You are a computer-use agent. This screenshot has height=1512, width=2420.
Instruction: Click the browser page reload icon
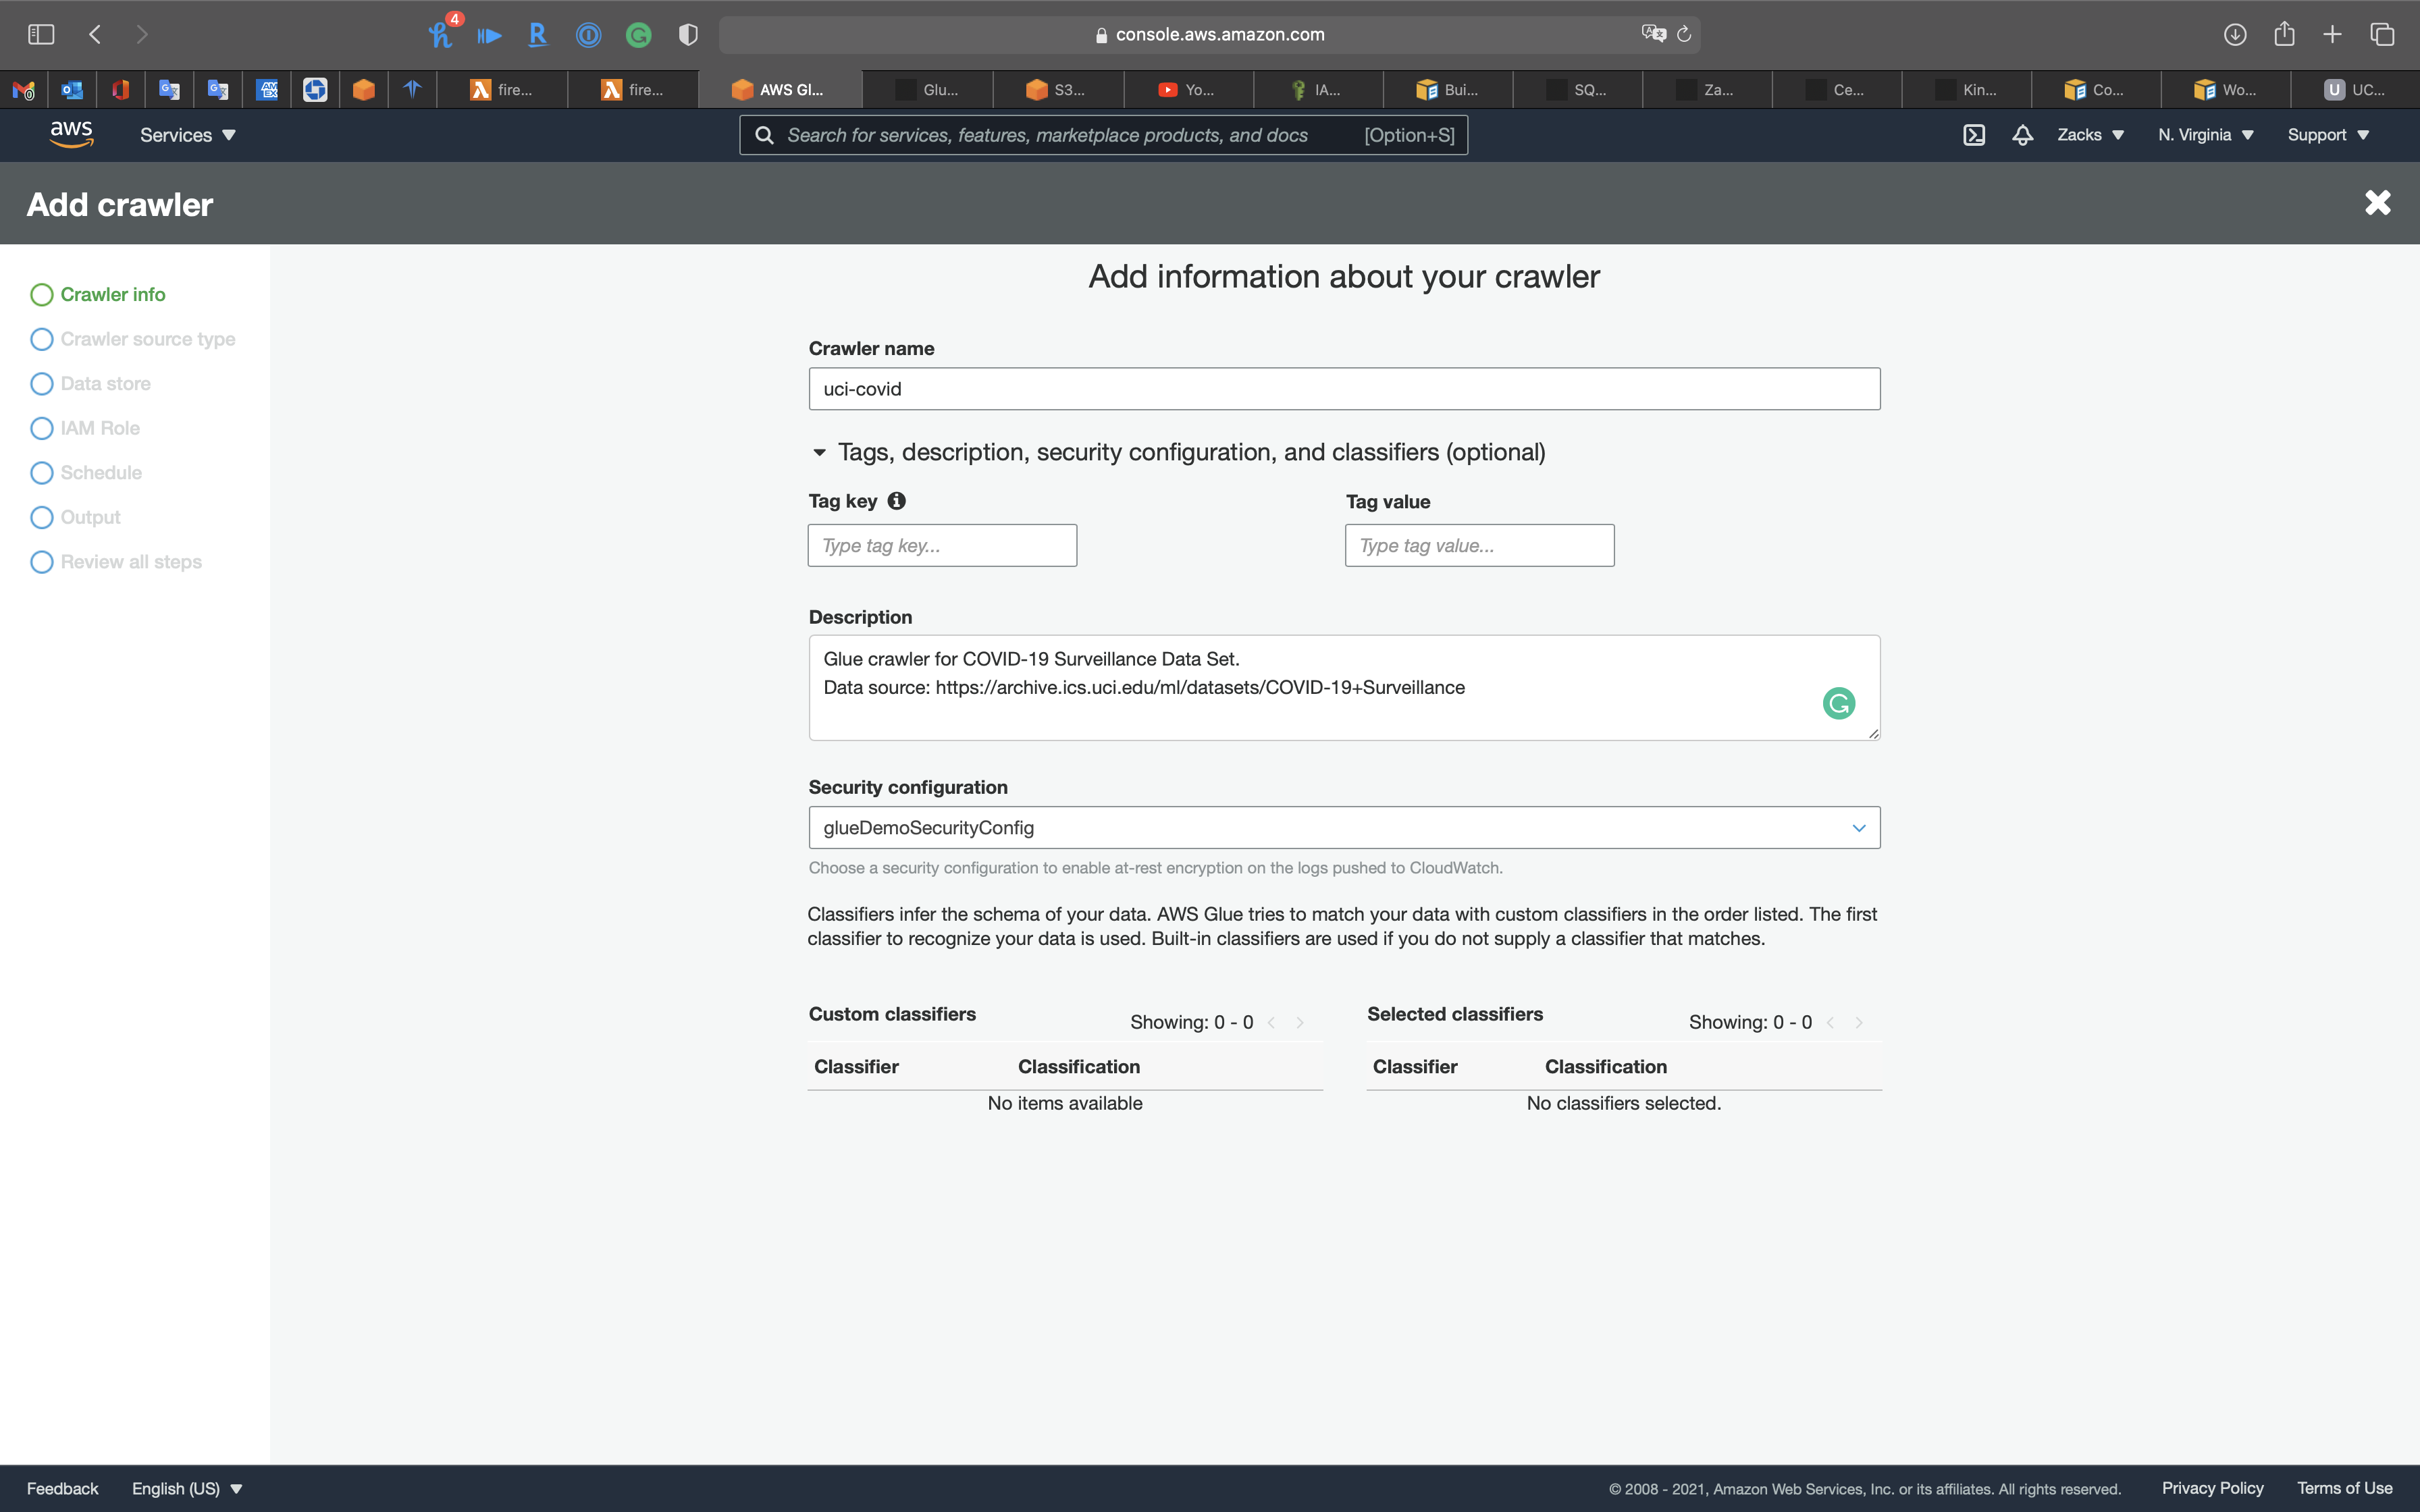click(x=1684, y=35)
